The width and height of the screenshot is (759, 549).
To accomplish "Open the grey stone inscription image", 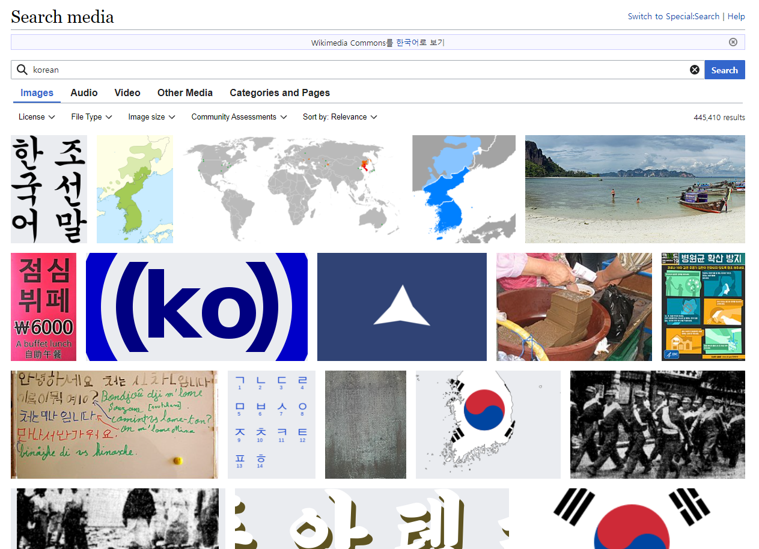I will click(365, 425).
